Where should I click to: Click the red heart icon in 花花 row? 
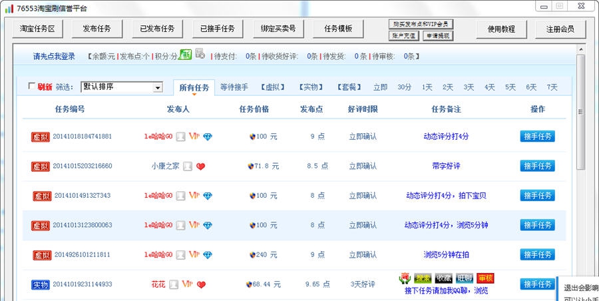click(x=201, y=284)
